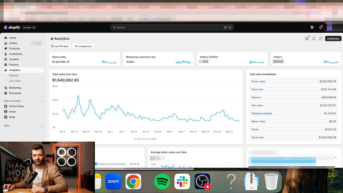Viewport: 343px width, 193px height.
Task: Open the Gross sales metric card
Action: 84,59
